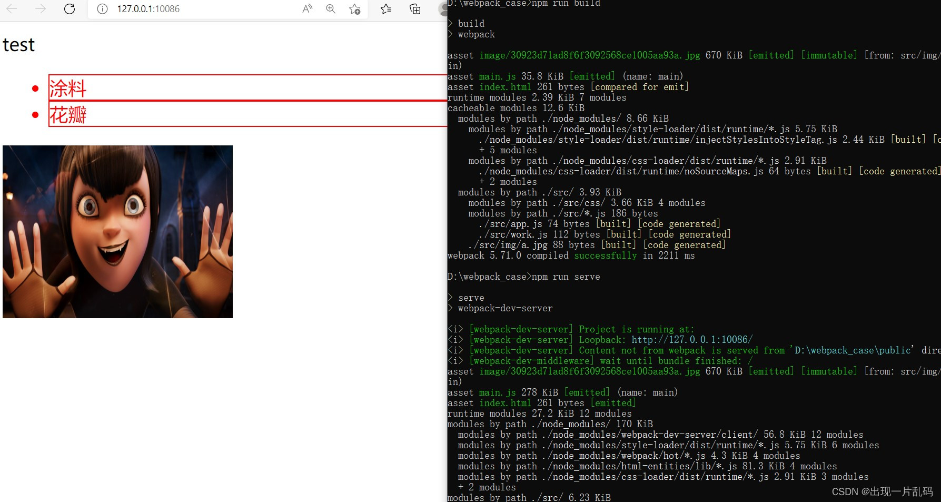
Task: Click the "modules by path ./node_modules/ 170 KiB" line
Action: 550,424
